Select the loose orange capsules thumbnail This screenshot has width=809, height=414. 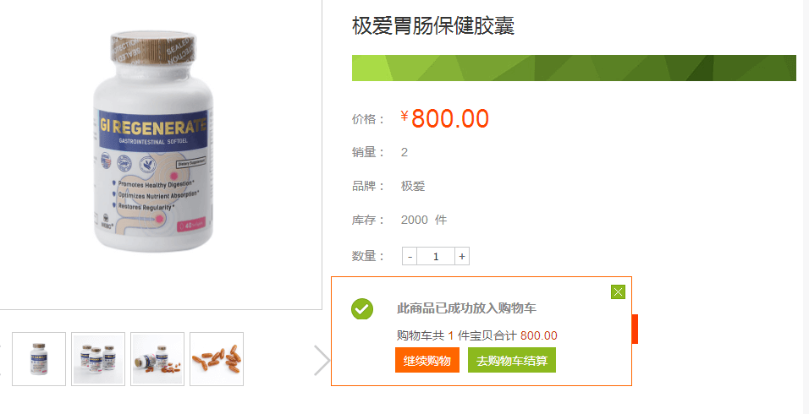(x=217, y=359)
